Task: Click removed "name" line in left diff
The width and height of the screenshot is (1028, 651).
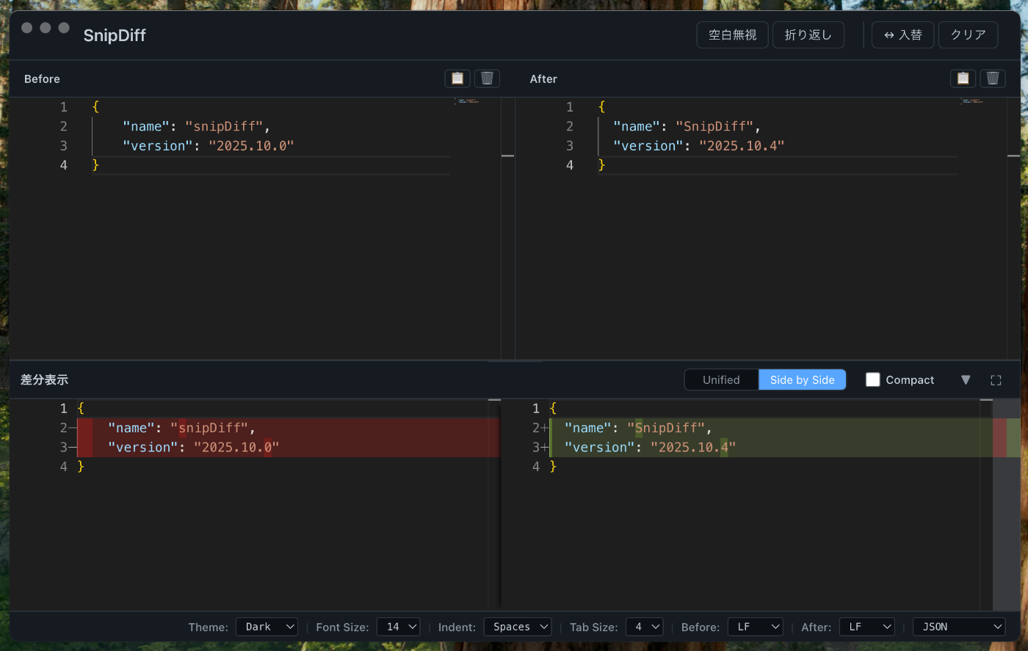Action: (x=288, y=428)
